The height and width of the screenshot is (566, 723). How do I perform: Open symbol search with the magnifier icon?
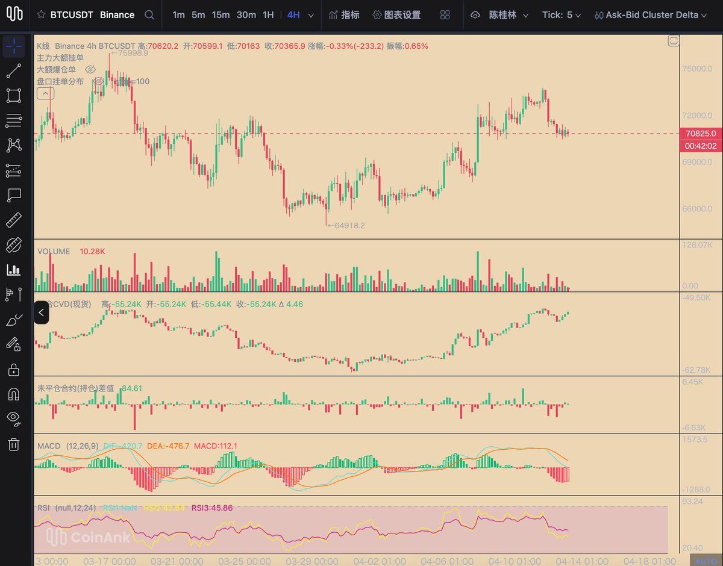149,14
